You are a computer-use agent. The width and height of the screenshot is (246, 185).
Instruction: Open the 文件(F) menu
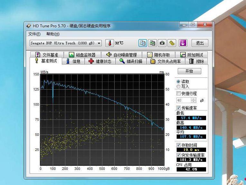(34, 34)
